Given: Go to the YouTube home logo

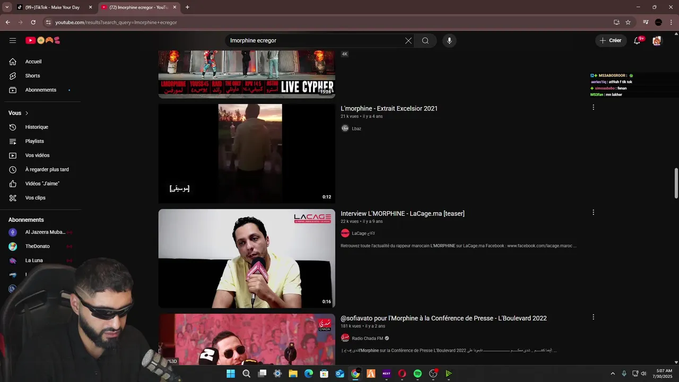Looking at the screenshot, I should tap(42, 40).
